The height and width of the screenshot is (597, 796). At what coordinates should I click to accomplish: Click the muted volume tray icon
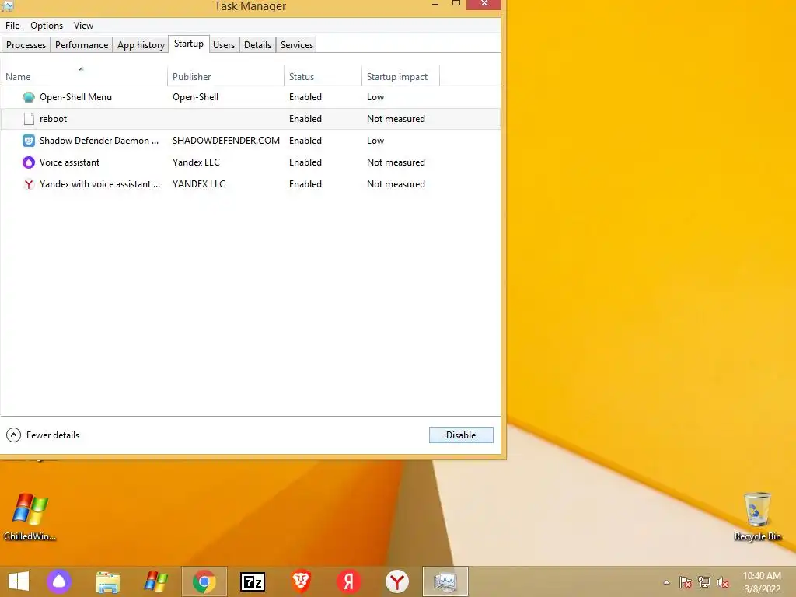723,582
